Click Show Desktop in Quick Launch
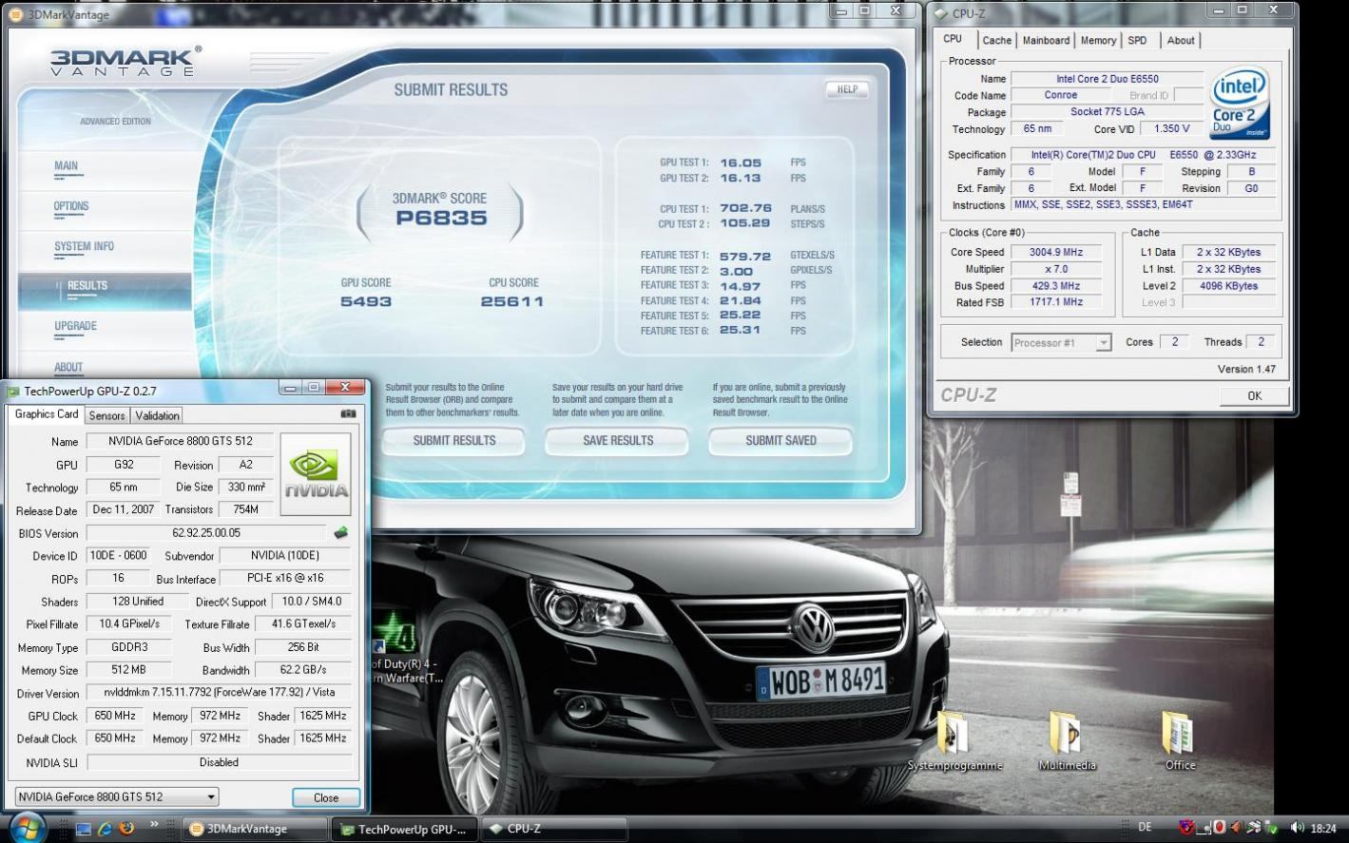 84,829
